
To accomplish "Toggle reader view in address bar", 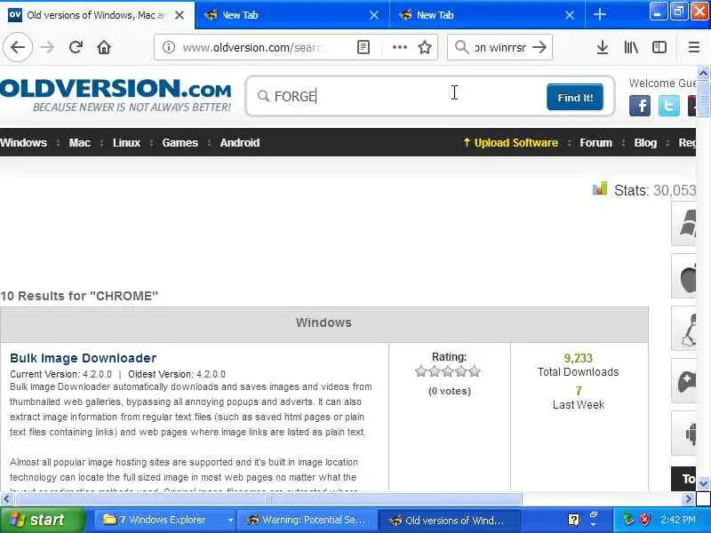I will pos(363,47).
